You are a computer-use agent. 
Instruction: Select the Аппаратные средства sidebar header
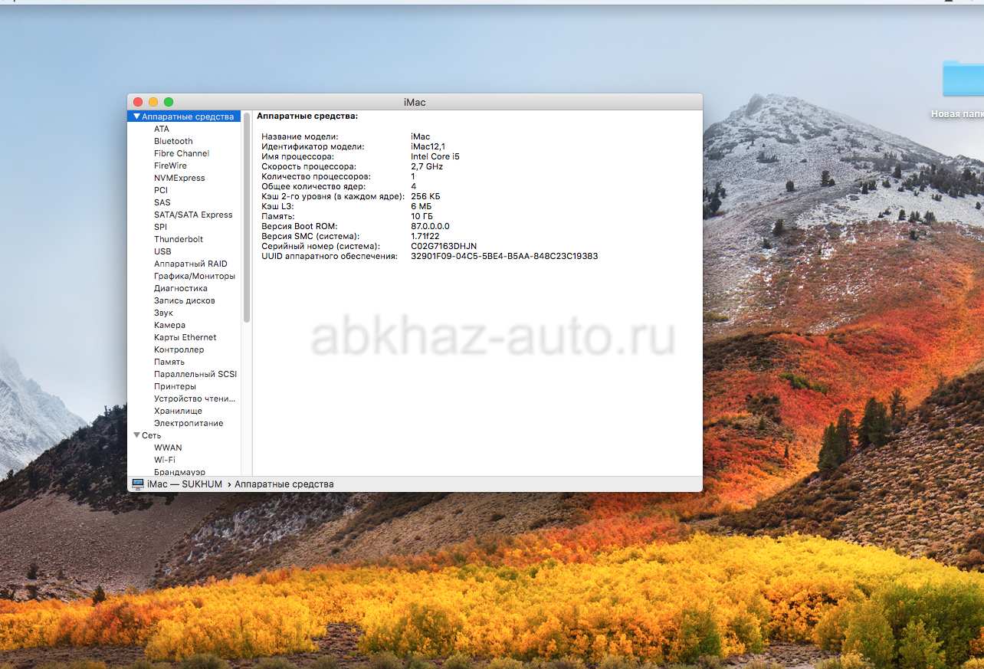tap(184, 116)
